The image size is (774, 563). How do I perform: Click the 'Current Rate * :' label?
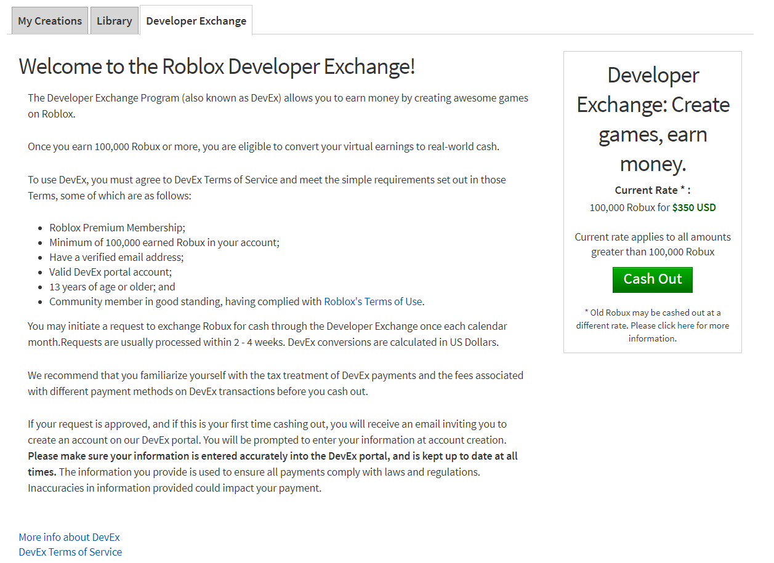pos(653,190)
